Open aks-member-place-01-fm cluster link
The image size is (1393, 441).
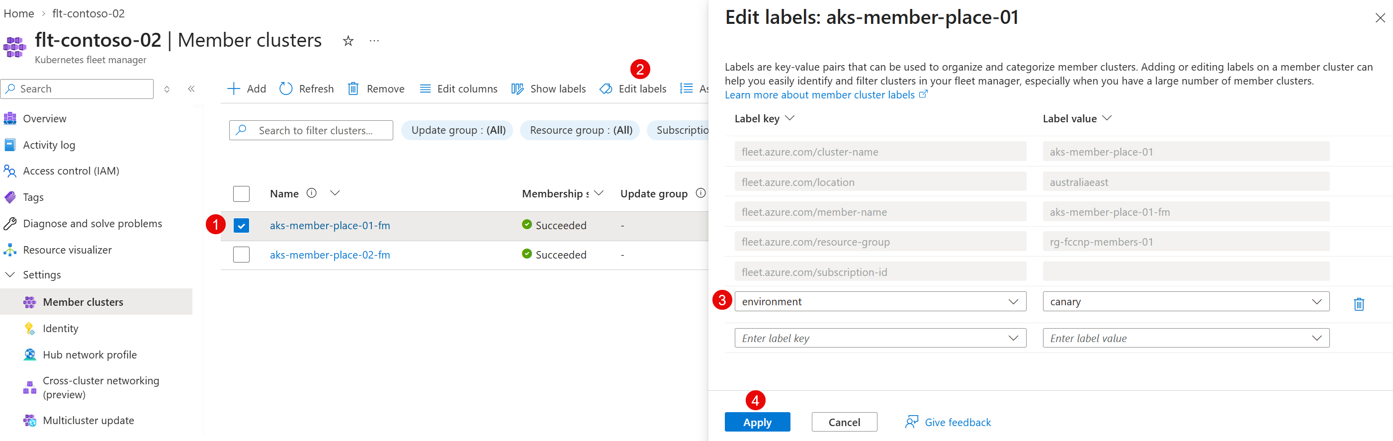pyautogui.click(x=330, y=226)
